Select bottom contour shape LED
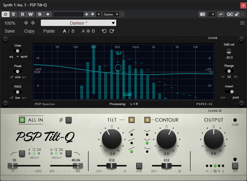 click(147, 152)
